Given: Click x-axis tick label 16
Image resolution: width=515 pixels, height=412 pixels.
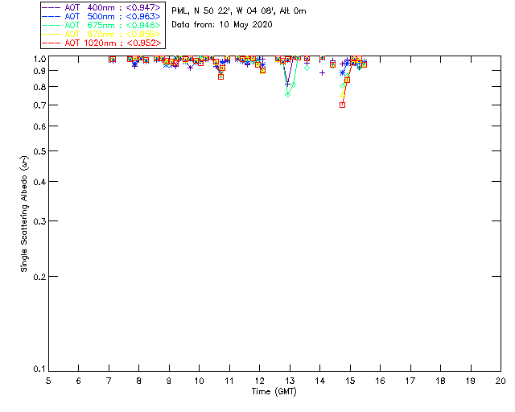Looking at the screenshot, I should [381, 381].
